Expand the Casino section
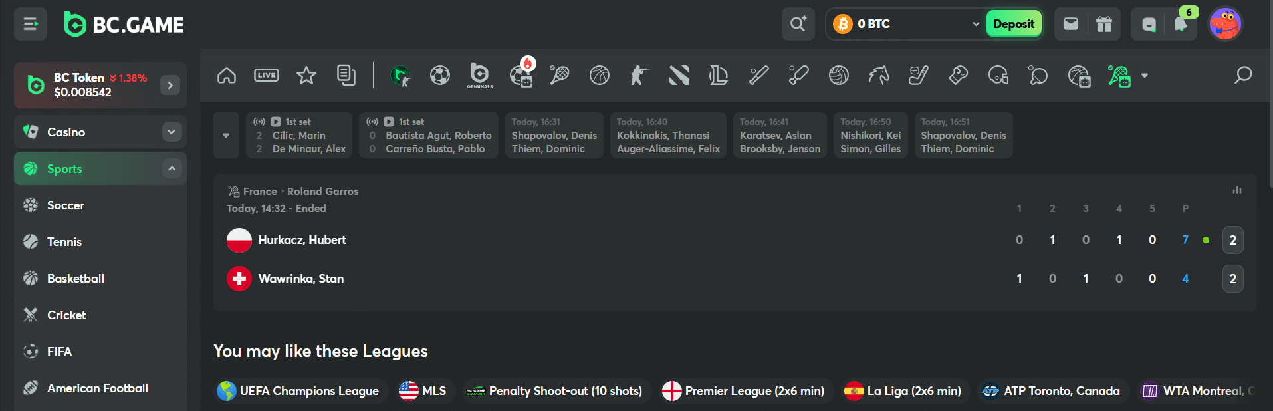The width and height of the screenshot is (1273, 411). (172, 132)
